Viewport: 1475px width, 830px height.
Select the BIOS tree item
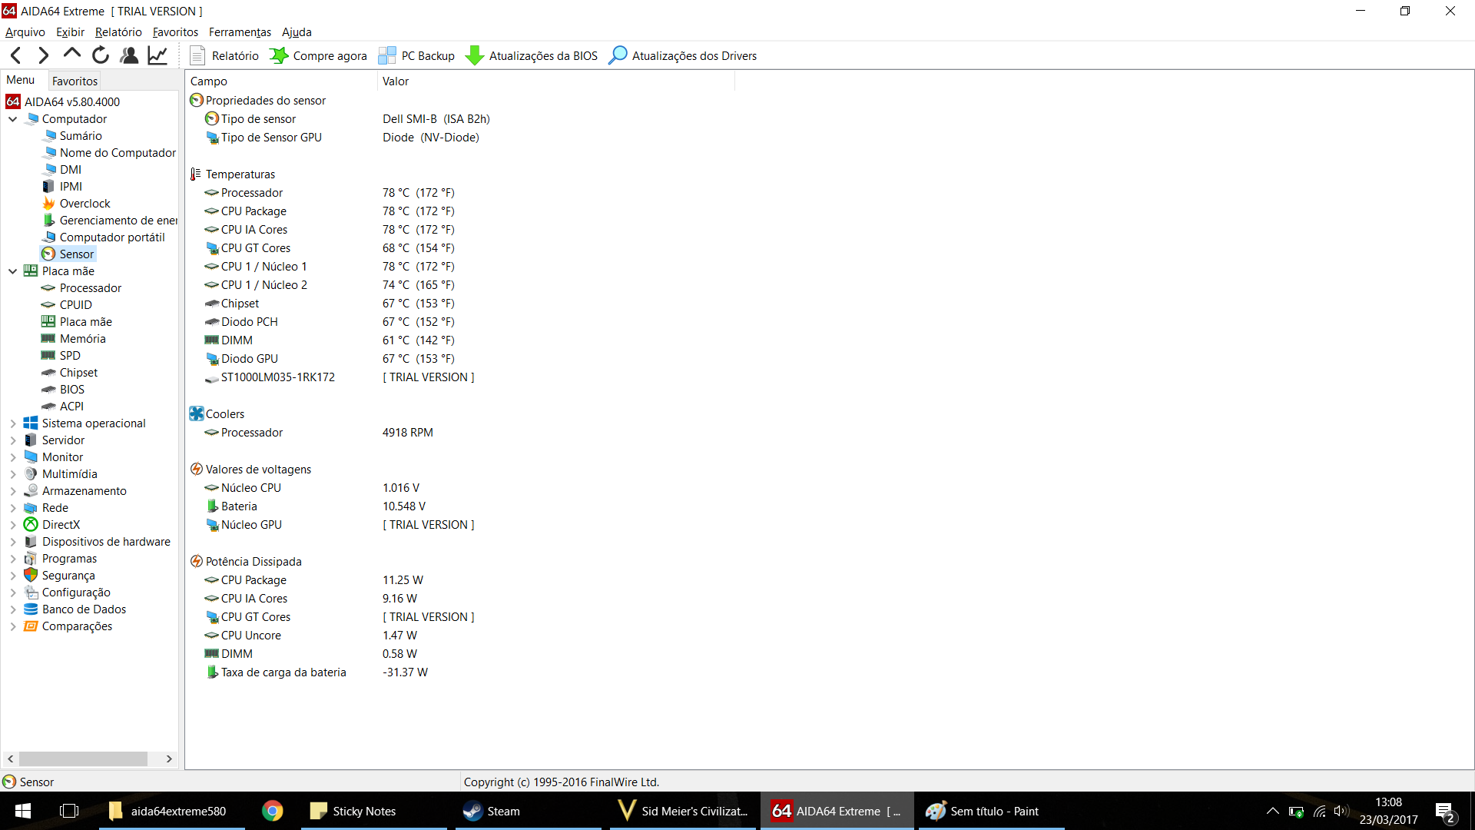tap(72, 390)
